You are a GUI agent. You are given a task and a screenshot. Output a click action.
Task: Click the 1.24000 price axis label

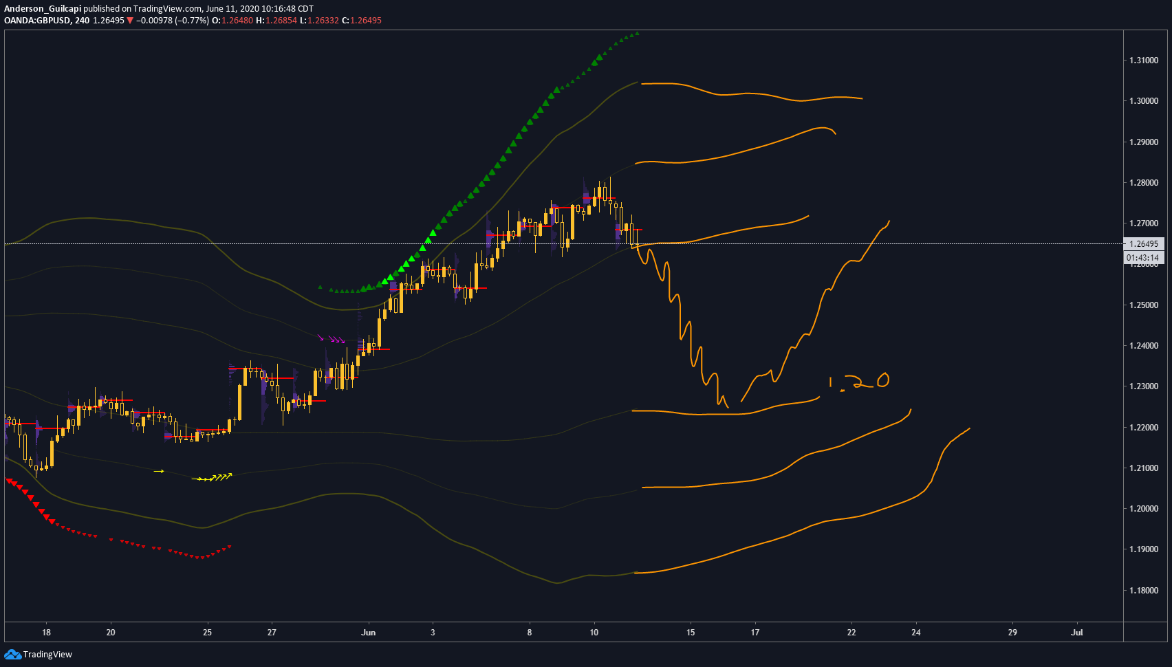click(x=1143, y=346)
